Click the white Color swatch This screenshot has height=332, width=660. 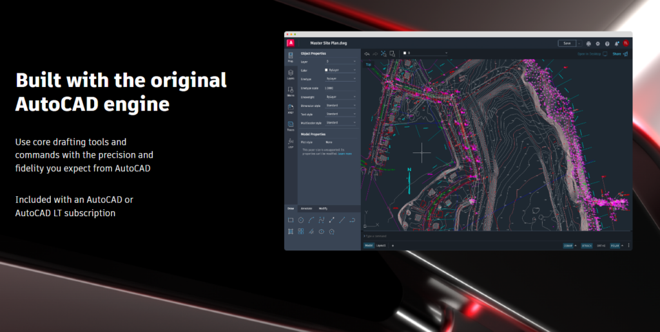coord(326,69)
